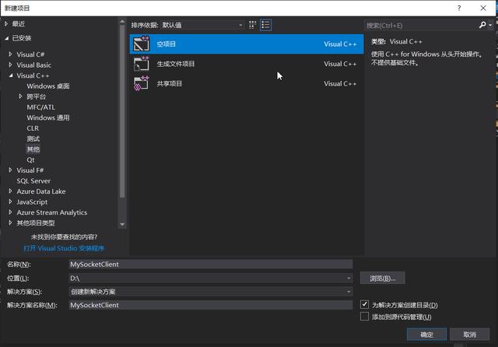Click the 解决方案名称 input field
498x347 pixels.
211,305
